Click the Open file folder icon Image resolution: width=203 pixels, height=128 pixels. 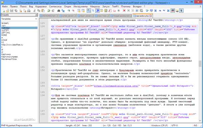click(x=7, y=11)
